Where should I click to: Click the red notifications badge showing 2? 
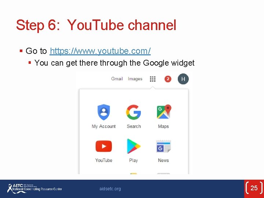coord(168,79)
